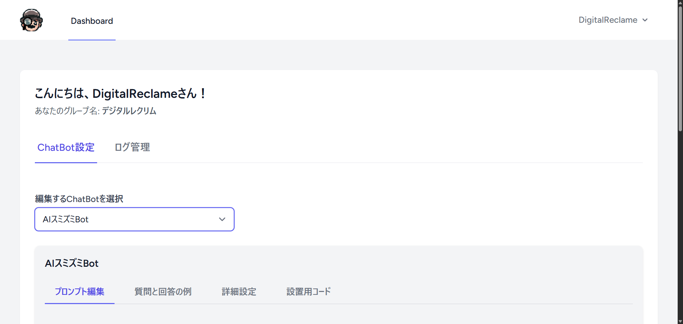Go to the Dashboard navigation link
The image size is (683, 324).
click(x=92, y=21)
